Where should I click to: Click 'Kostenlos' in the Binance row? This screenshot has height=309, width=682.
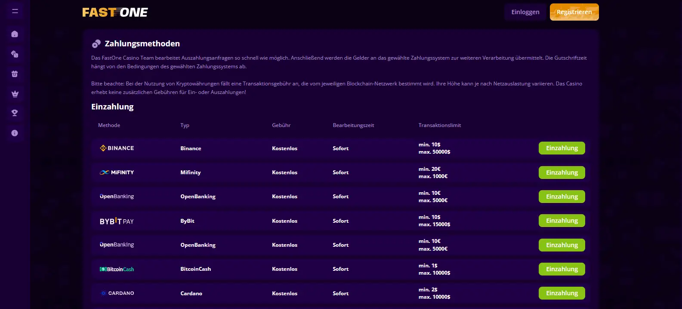tap(284, 148)
